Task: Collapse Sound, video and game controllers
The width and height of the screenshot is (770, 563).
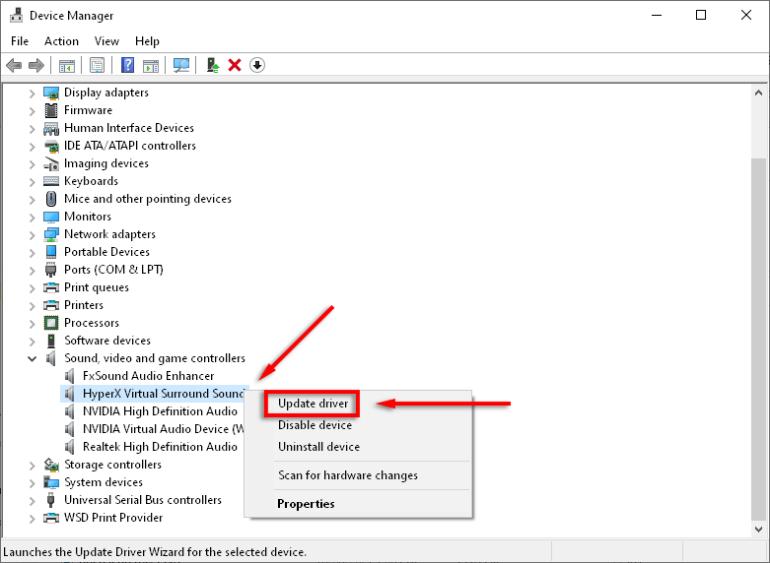Action: tap(32, 358)
